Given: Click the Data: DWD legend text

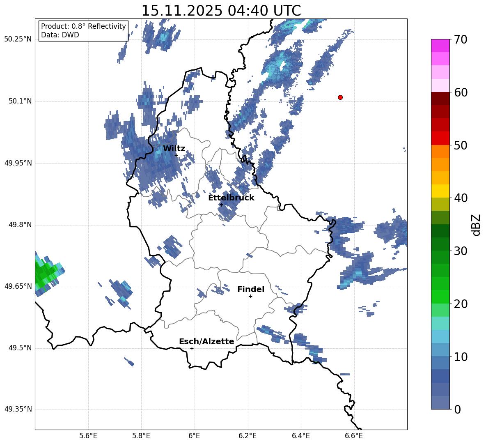Looking at the screenshot, I should point(60,35).
